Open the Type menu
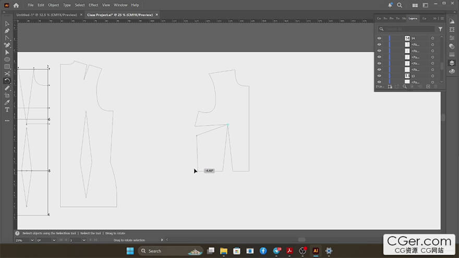 point(67,5)
